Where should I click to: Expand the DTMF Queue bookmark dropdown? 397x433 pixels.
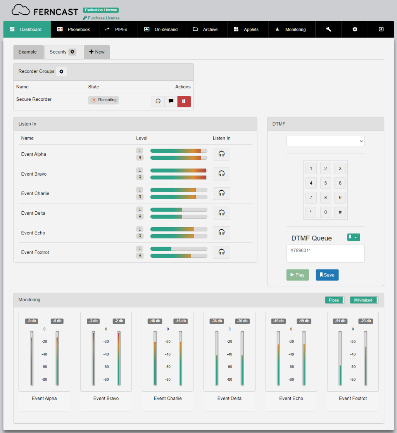pos(353,237)
